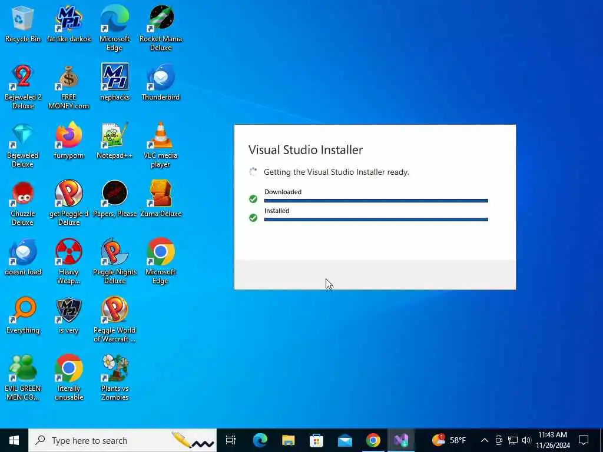Open the volume speaker control
Image resolution: width=603 pixels, height=452 pixels.
tap(526, 440)
